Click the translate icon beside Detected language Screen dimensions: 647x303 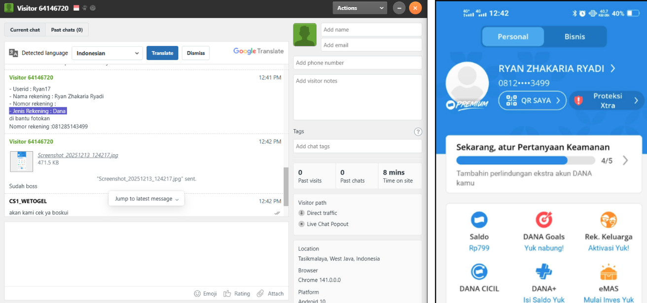[x=14, y=53]
